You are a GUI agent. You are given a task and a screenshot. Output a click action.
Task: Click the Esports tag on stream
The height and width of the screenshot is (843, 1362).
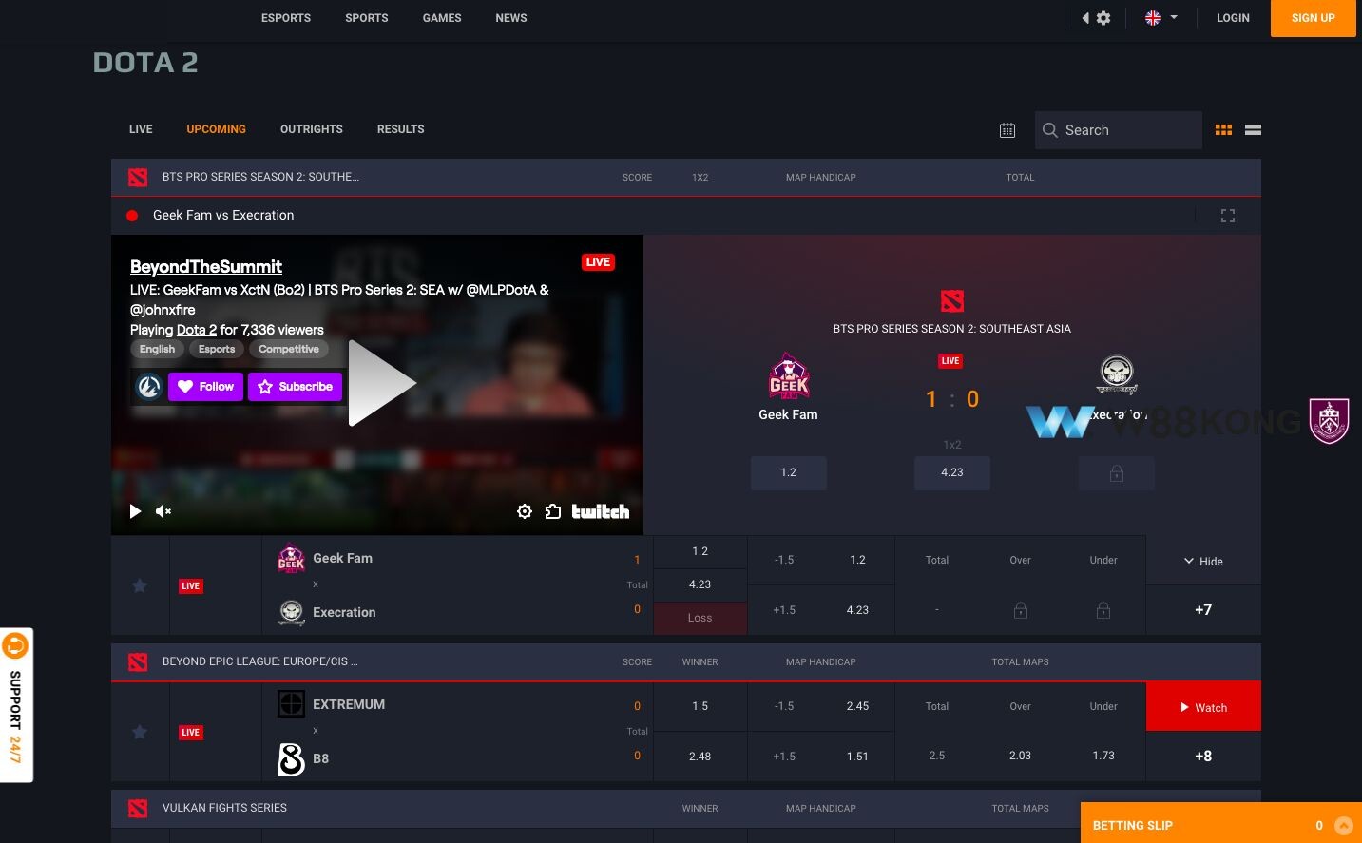coord(217,349)
